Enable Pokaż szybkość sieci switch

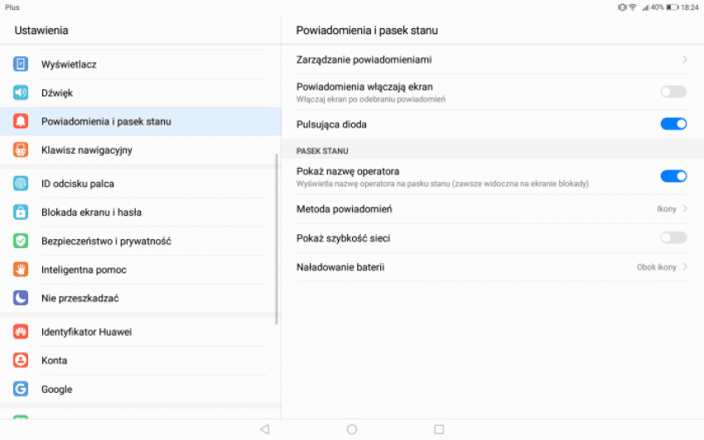[673, 238]
